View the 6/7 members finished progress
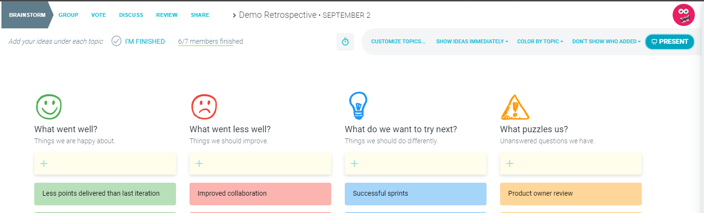 tap(210, 42)
